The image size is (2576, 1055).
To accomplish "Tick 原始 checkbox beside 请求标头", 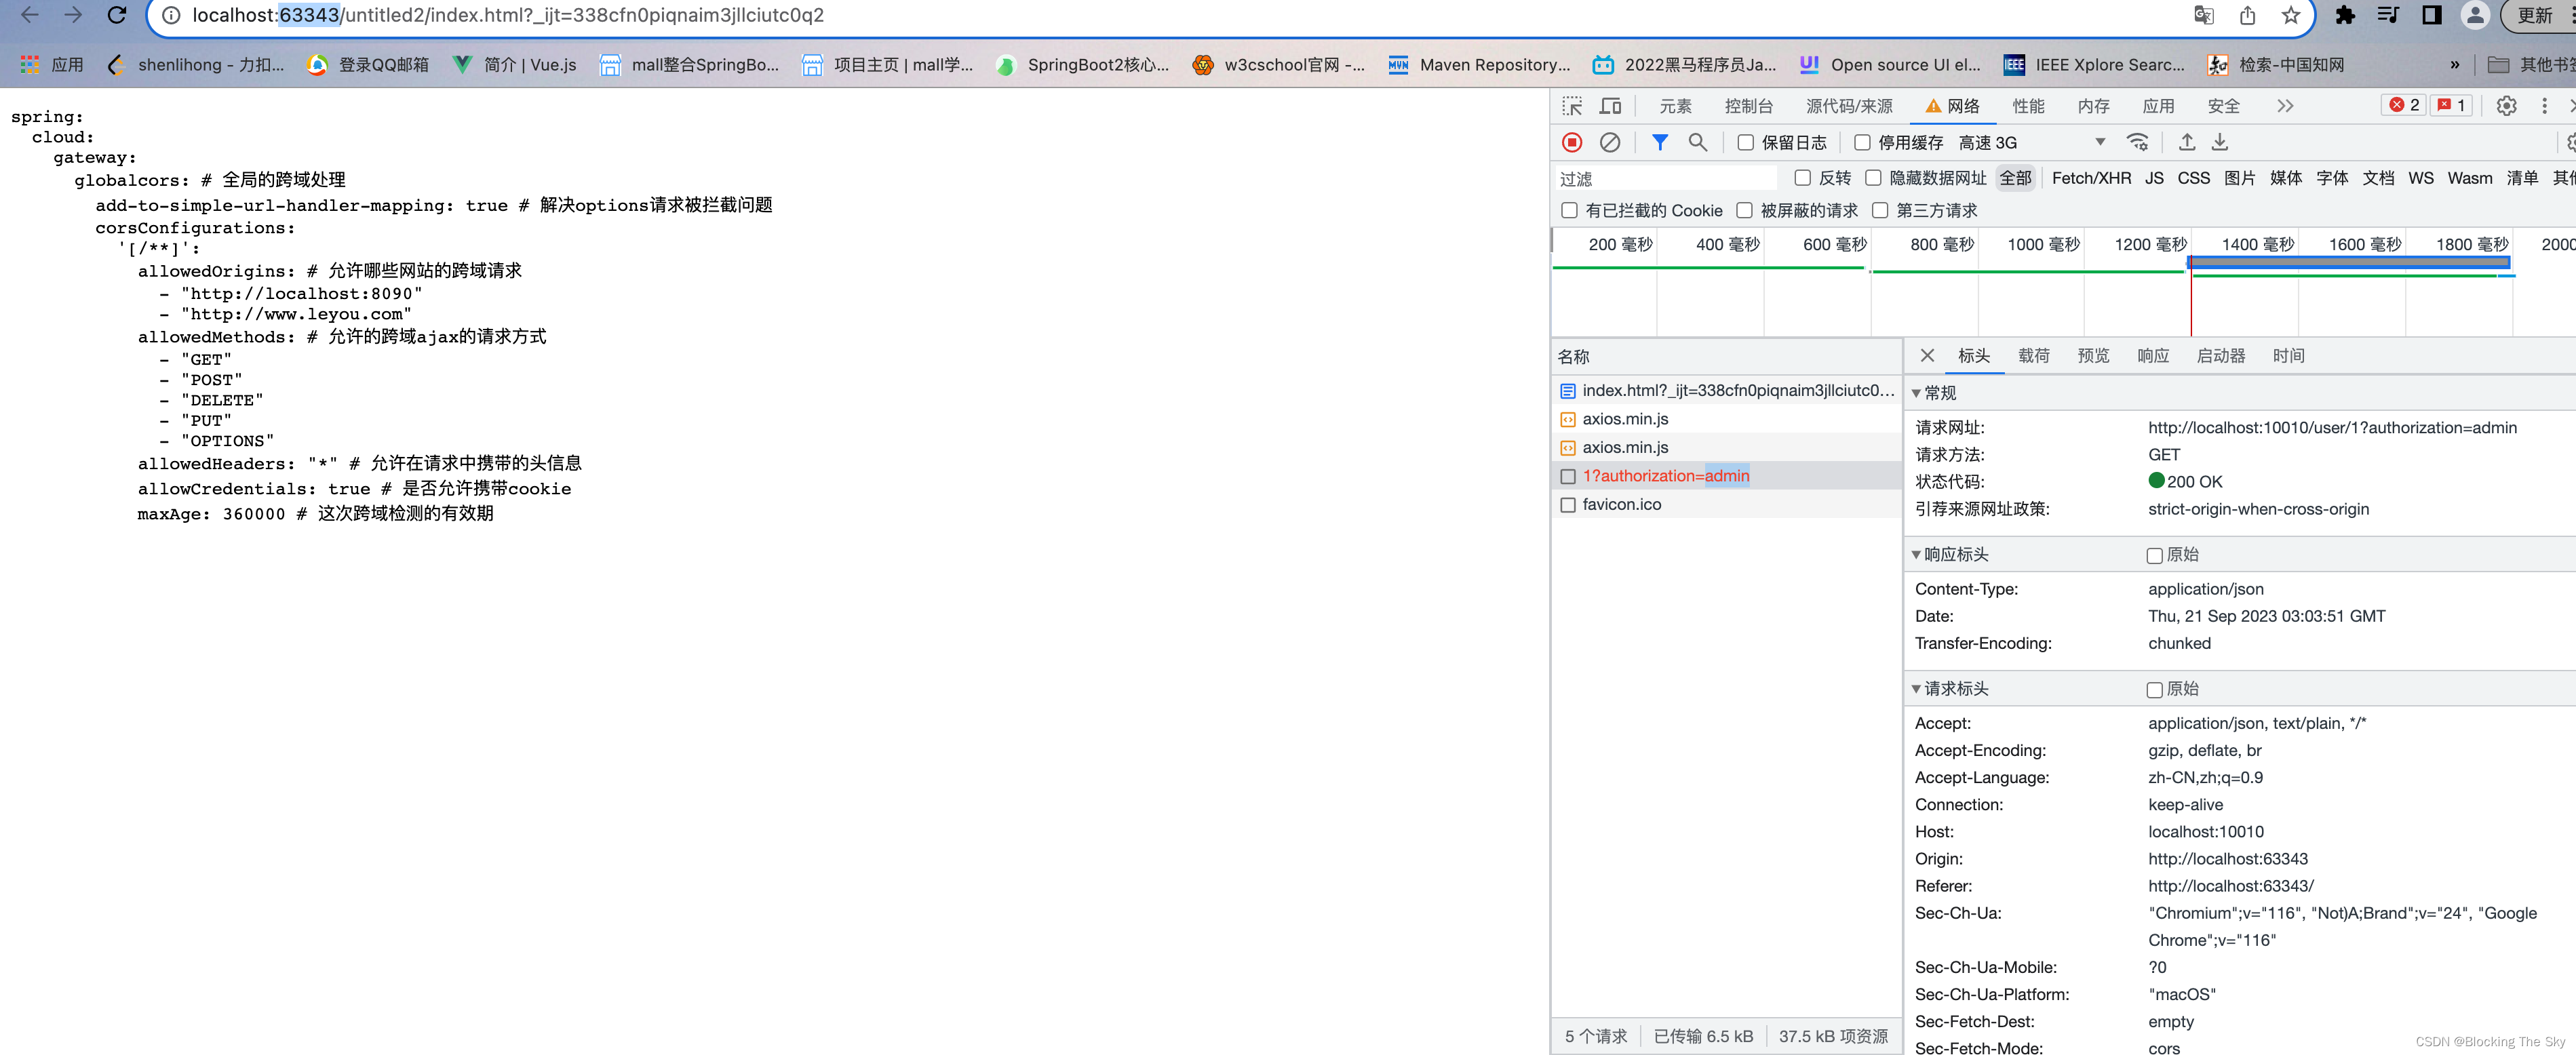I will [x=2155, y=689].
